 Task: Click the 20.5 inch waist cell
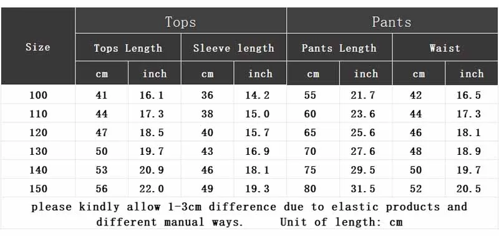click(x=469, y=189)
